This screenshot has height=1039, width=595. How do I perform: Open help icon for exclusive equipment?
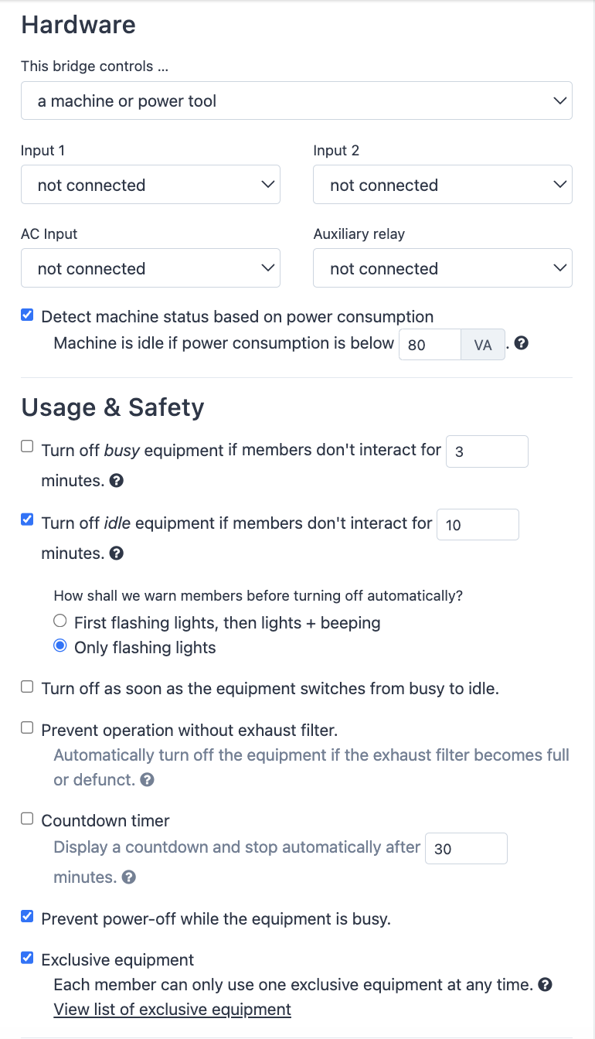pos(546,985)
